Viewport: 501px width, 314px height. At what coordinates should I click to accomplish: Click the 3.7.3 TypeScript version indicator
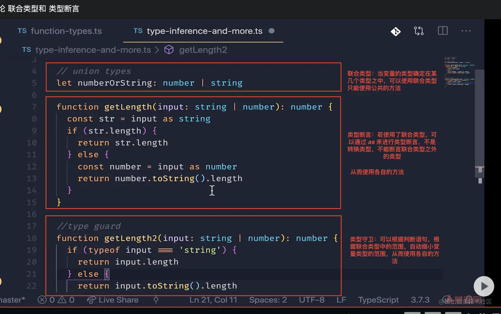point(420,300)
